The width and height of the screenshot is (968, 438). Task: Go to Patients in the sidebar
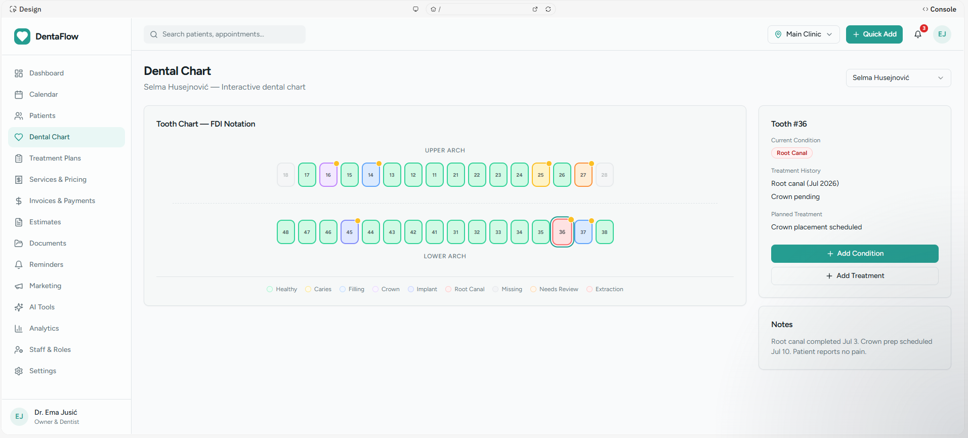click(x=66, y=116)
